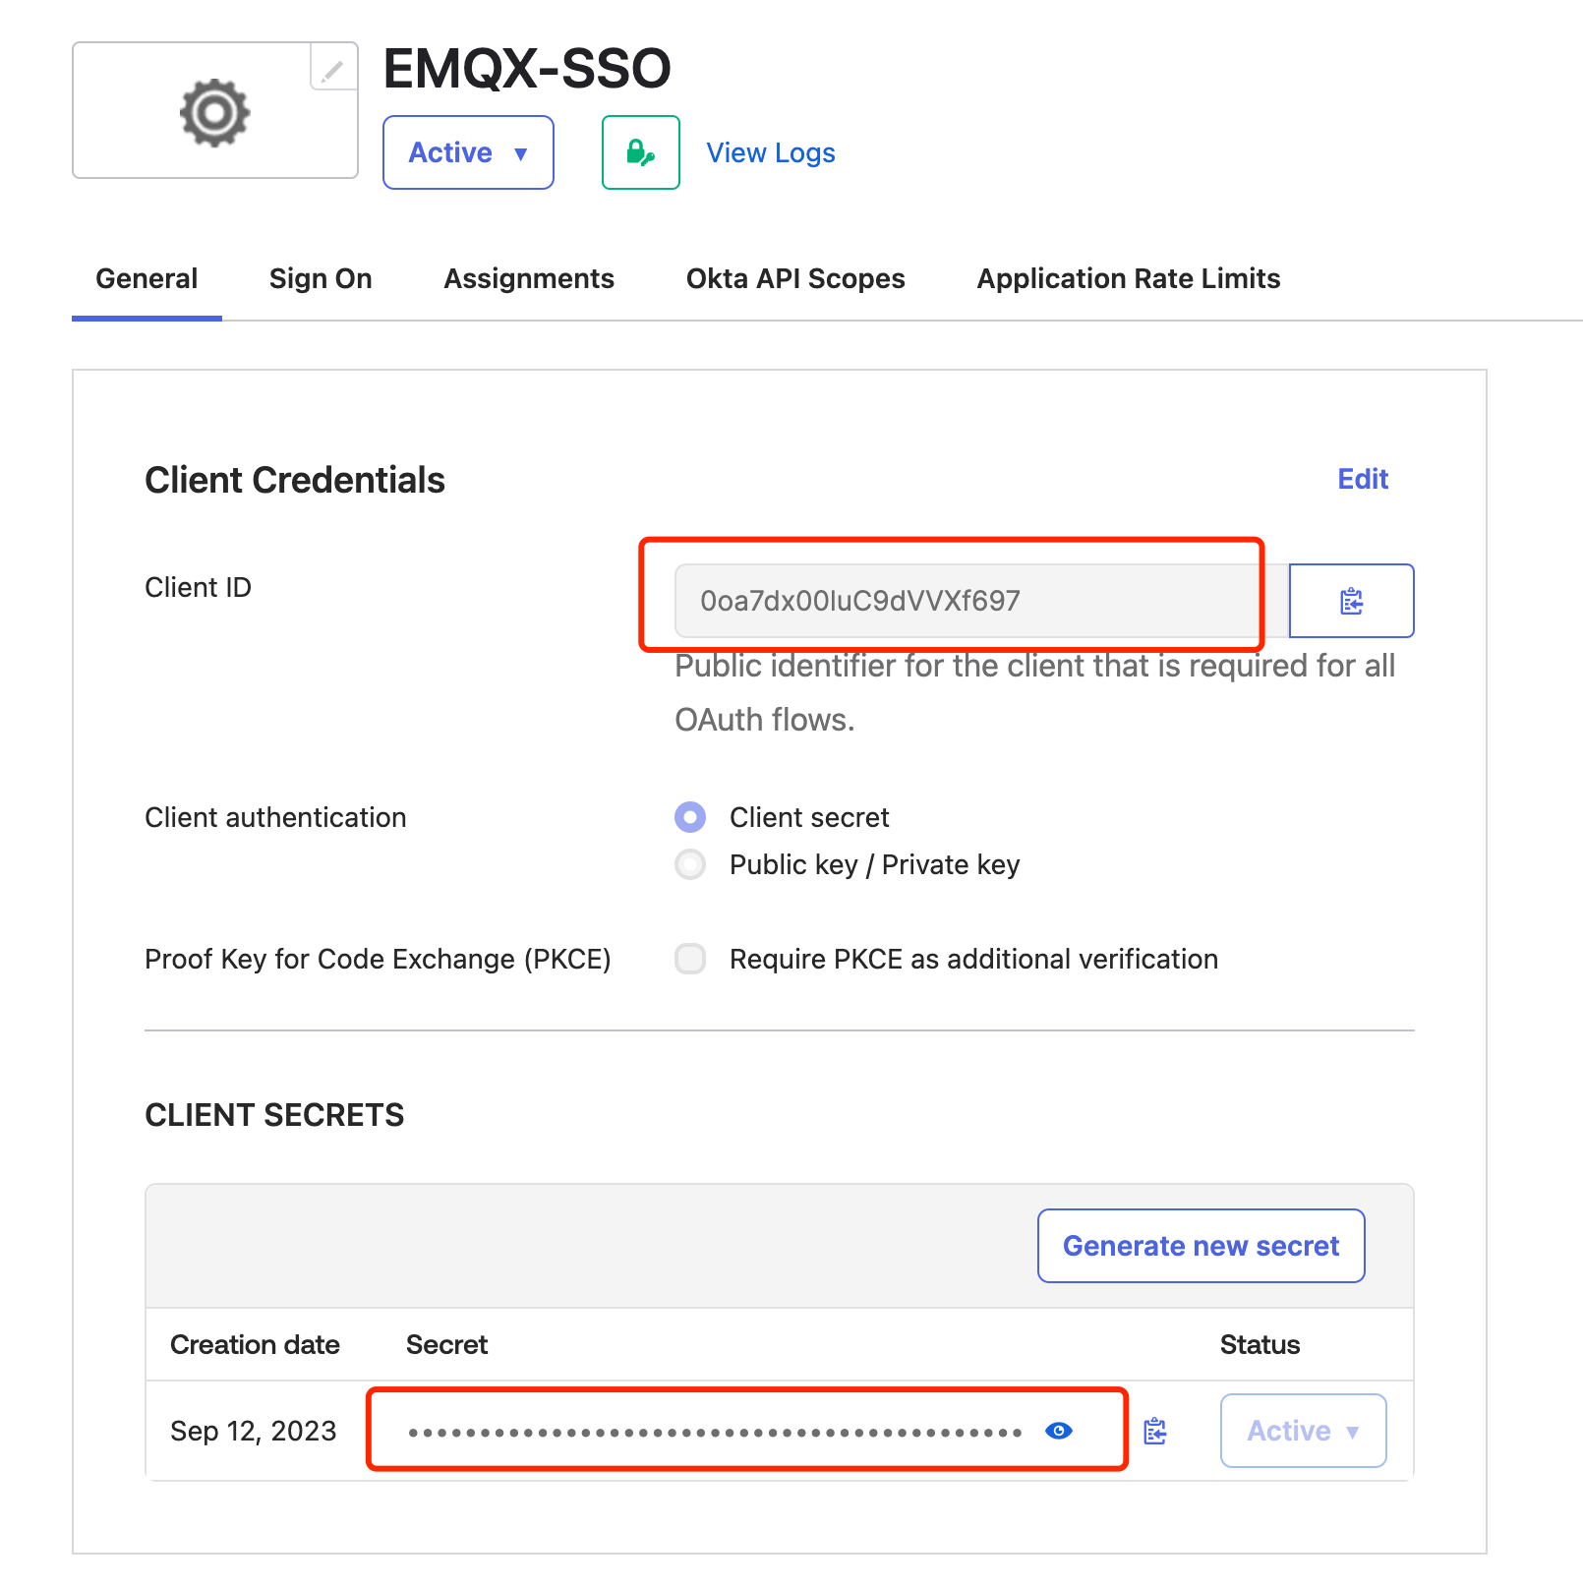This screenshot has height=1587, width=1583.
Task: Click the pencil edit logo icon
Action: point(333,69)
